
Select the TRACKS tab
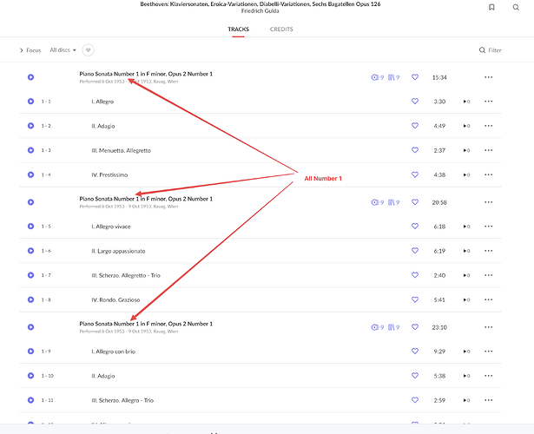[239, 30]
